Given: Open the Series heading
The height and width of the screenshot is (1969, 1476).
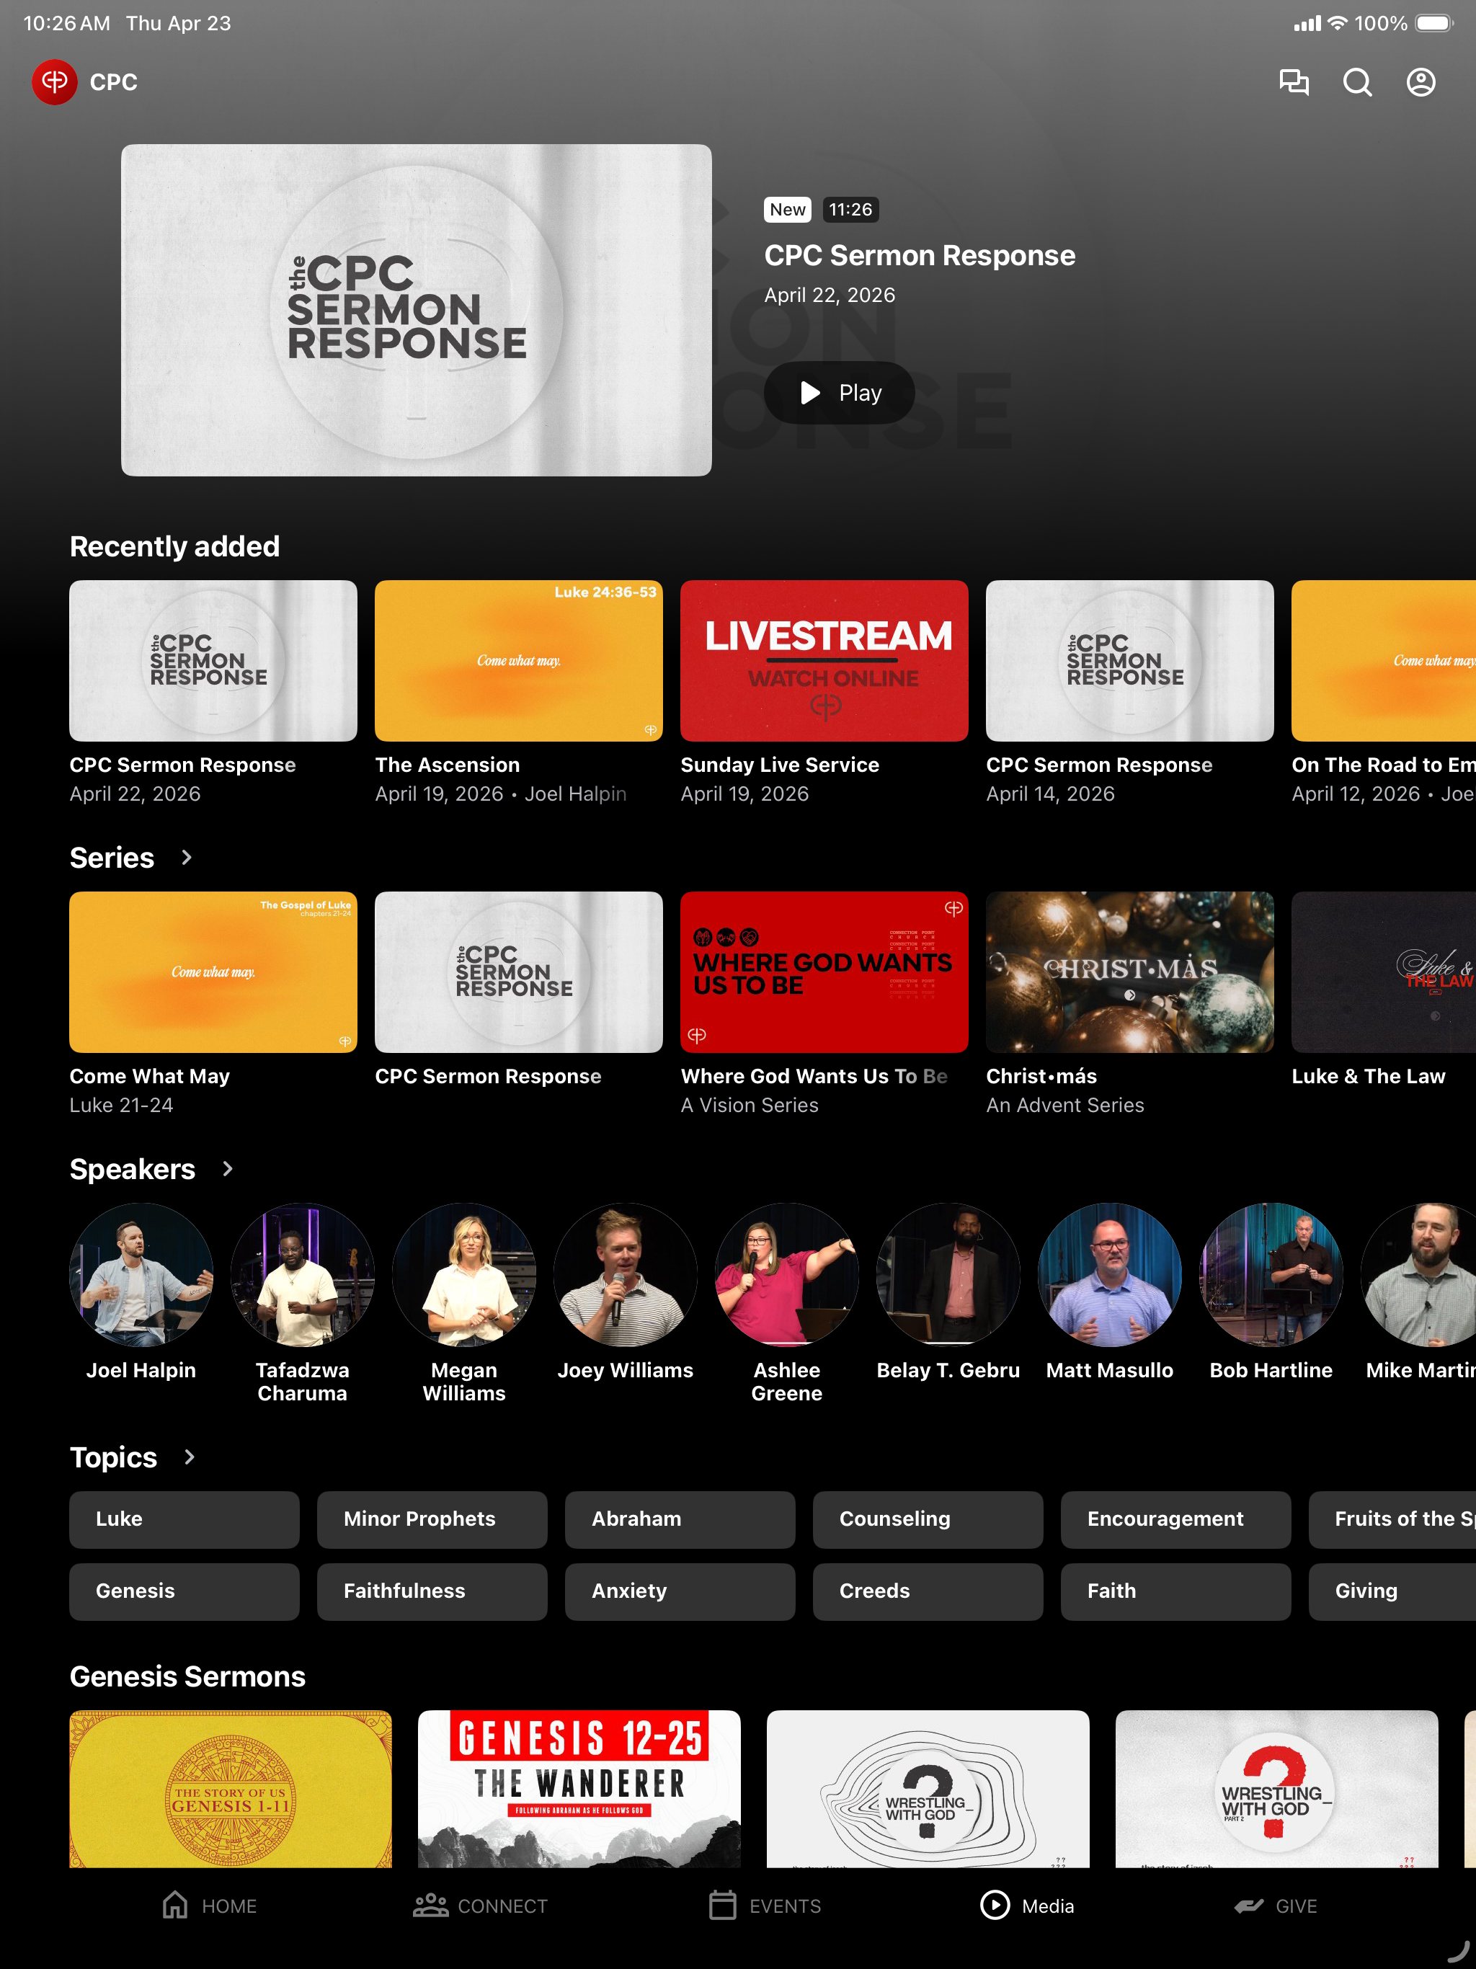Looking at the screenshot, I should [112, 857].
